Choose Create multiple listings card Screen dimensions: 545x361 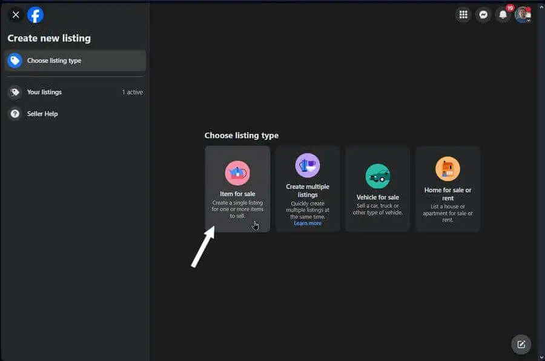pyautogui.click(x=308, y=189)
